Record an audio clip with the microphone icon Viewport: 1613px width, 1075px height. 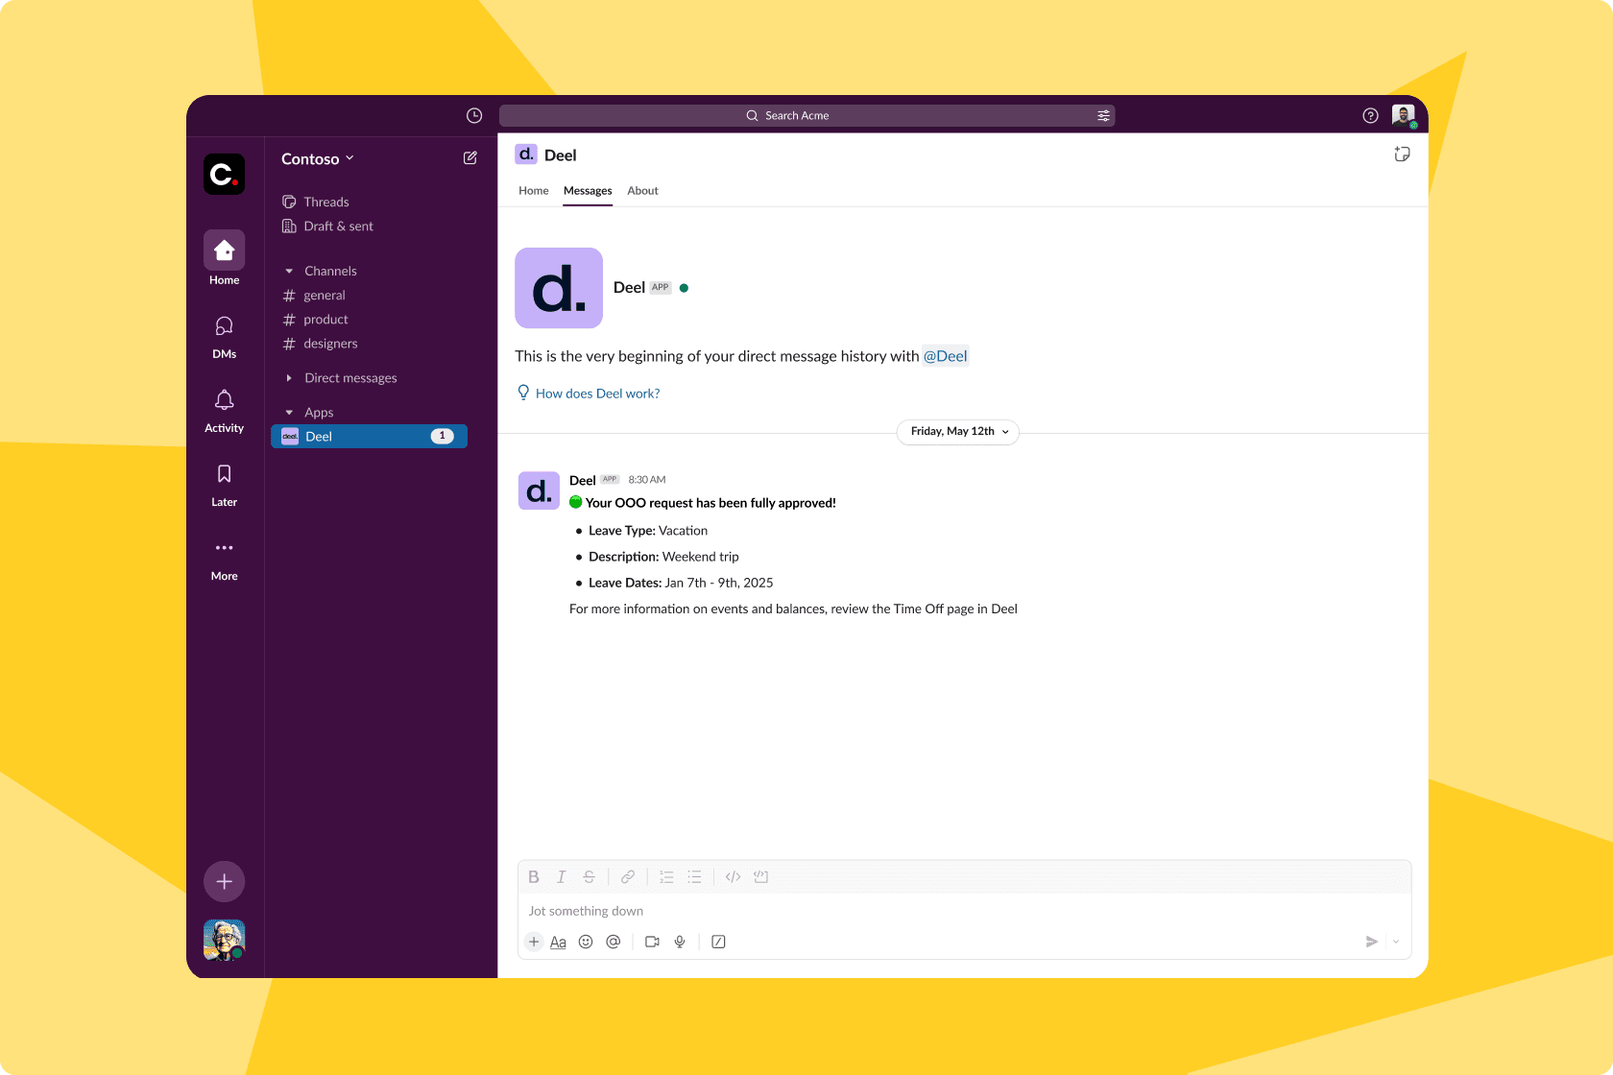pos(680,942)
